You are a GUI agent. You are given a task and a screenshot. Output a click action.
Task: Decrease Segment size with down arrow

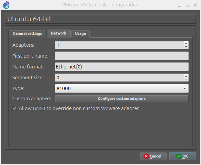point(186,79)
